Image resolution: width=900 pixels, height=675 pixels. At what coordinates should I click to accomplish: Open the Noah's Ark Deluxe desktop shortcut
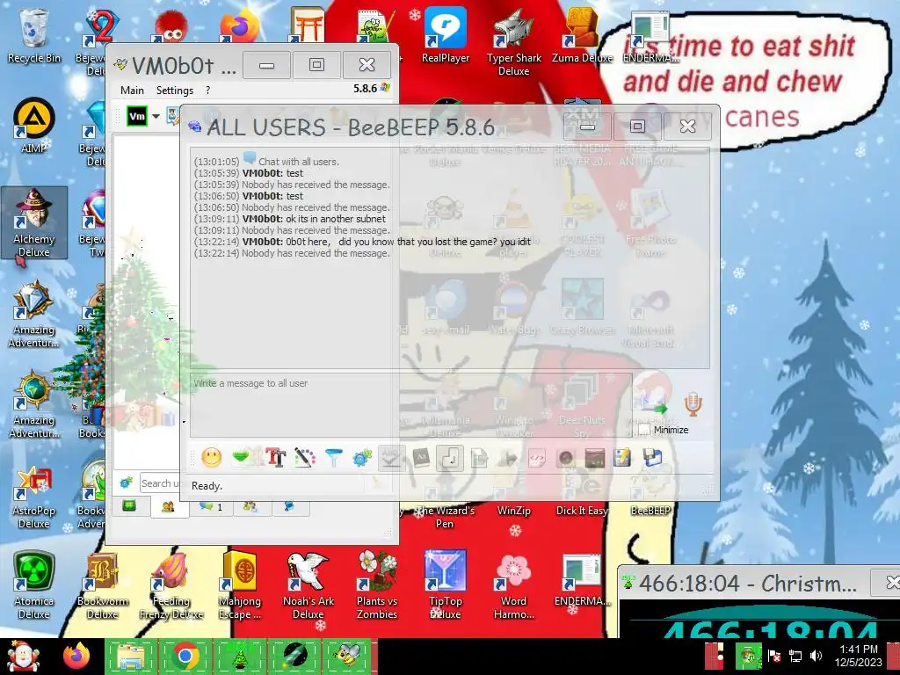click(x=308, y=585)
